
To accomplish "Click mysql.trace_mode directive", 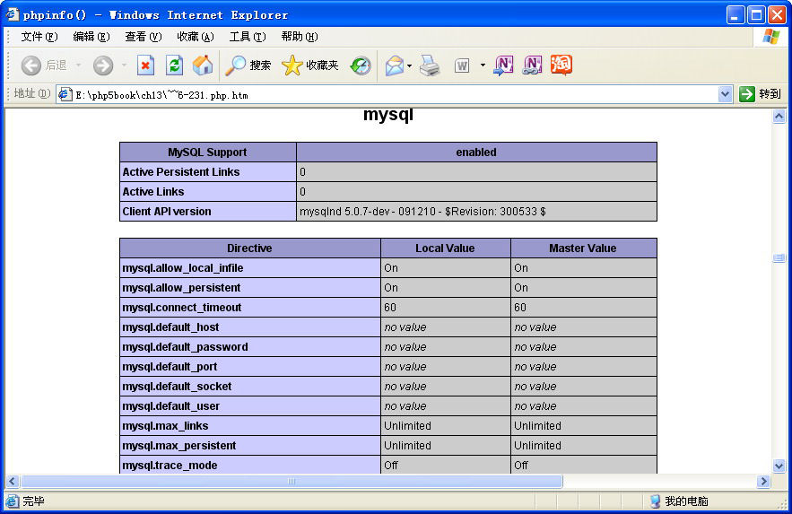I will [x=170, y=465].
